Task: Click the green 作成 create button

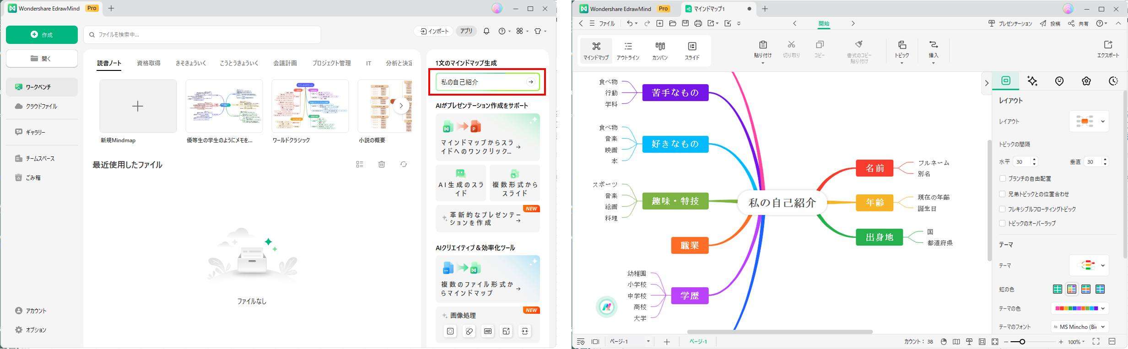Action: (x=42, y=35)
